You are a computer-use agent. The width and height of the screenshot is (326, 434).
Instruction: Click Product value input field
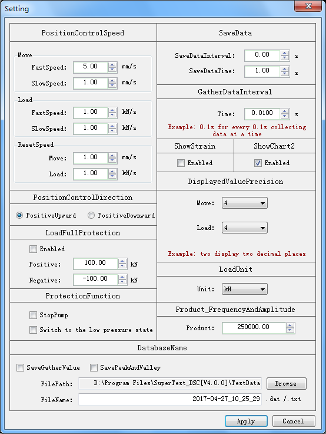pyautogui.click(x=254, y=328)
